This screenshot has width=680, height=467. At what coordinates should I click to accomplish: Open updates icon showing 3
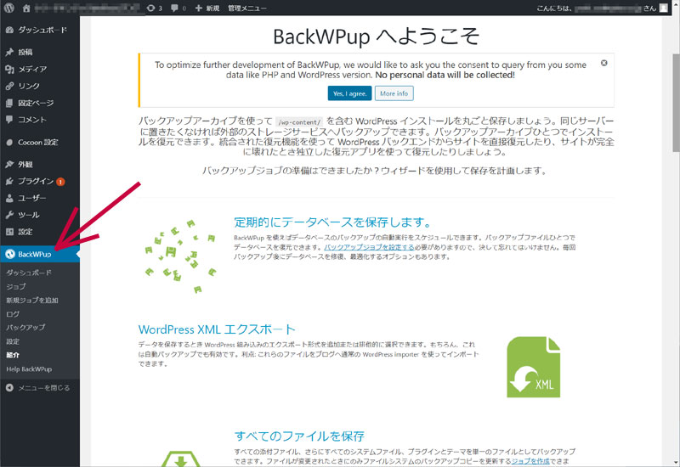[155, 8]
